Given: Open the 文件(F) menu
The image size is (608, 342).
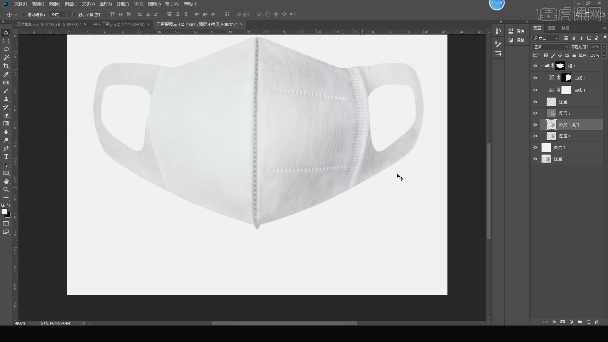Looking at the screenshot, I should pyautogui.click(x=21, y=4).
